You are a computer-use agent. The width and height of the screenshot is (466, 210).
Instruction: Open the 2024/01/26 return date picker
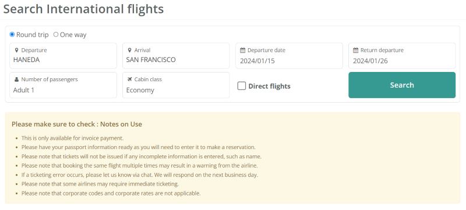[402, 56]
